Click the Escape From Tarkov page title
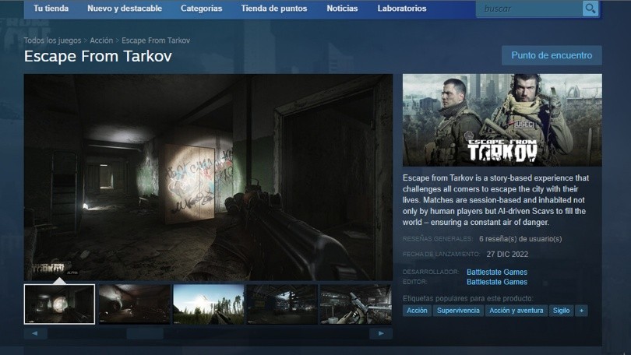This screenshot has width=631, height=355. pyautogui.click(x=98, y=56)
